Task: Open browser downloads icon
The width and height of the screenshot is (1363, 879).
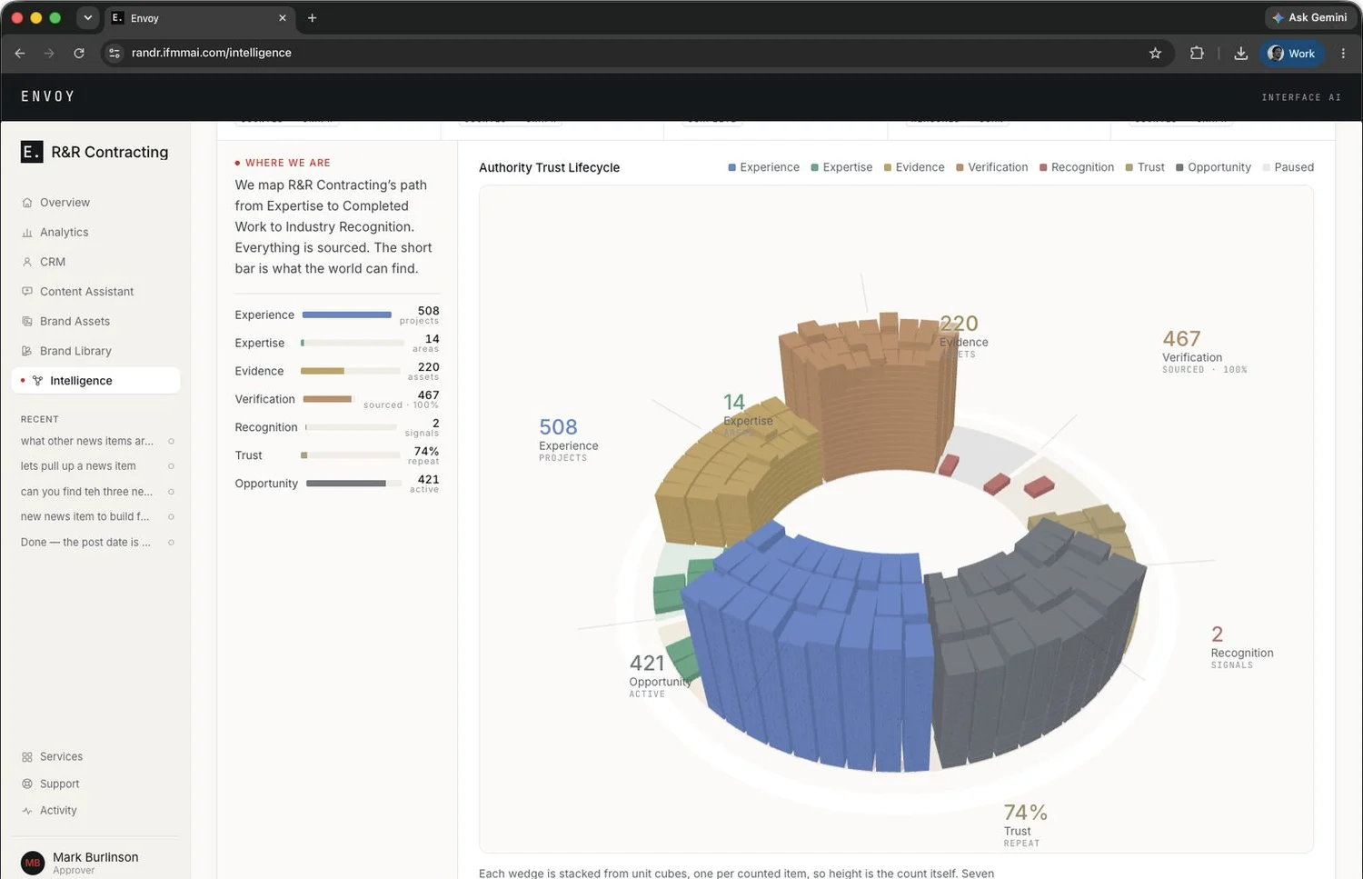Action: [x=1240, y=53]
